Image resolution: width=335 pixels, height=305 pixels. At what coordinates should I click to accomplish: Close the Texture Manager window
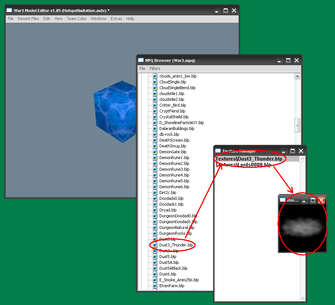(301, 151)
